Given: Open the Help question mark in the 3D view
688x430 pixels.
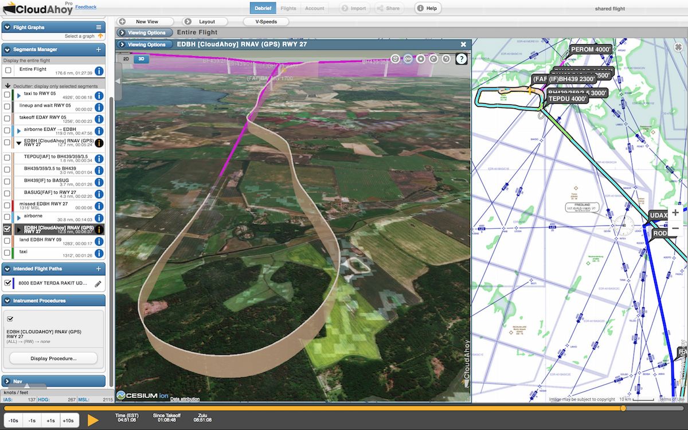Looking at the screenshot, I should (x=462, y=58).
